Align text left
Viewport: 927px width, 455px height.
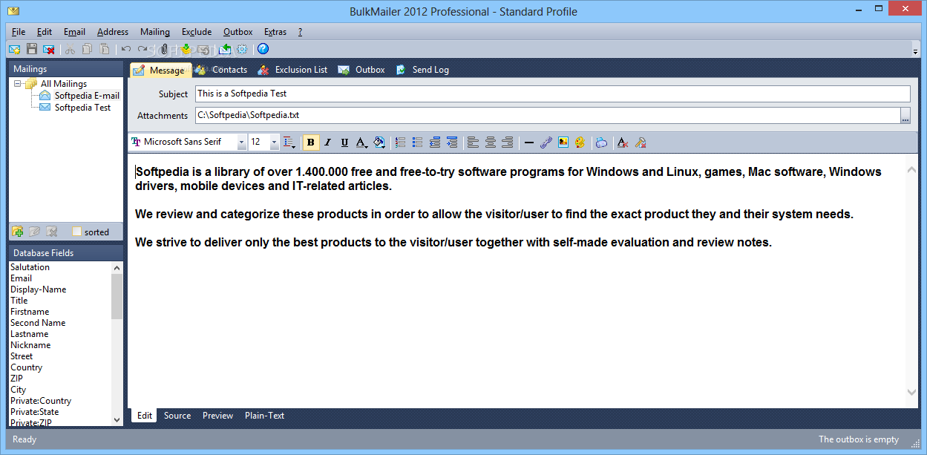474,143
